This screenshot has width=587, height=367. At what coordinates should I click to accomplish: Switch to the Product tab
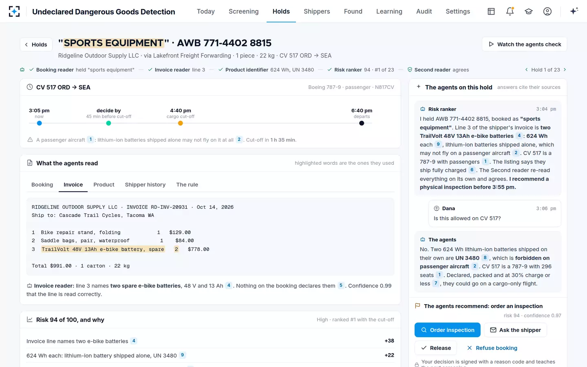point(104,185)
